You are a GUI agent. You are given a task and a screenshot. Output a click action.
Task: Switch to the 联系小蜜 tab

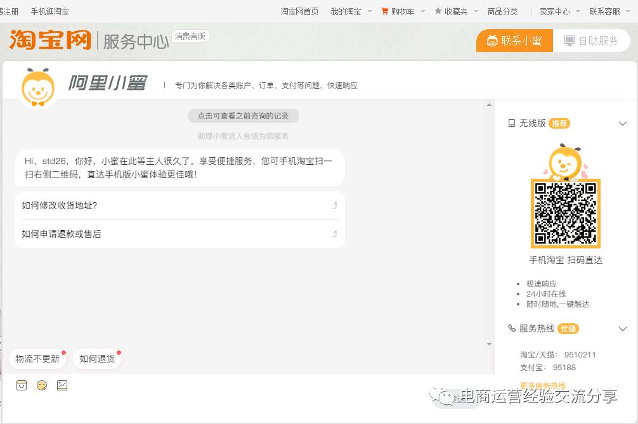(514, 41)
